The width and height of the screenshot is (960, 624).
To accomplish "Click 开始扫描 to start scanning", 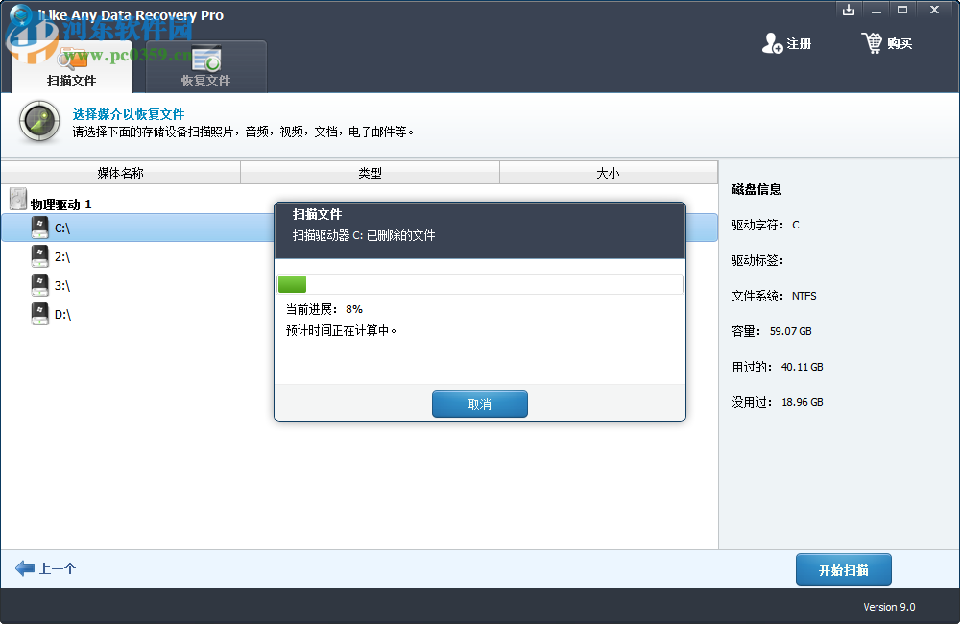I will (843, 569).
